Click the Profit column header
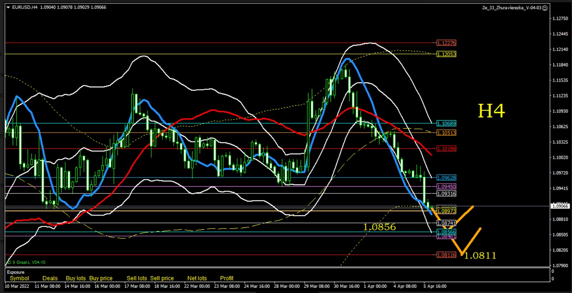Screen dimensions: 572x293 tap(226, 278)
